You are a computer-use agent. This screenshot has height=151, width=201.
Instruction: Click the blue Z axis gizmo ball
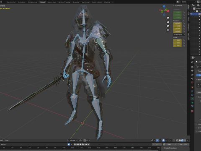click(164, 6)
